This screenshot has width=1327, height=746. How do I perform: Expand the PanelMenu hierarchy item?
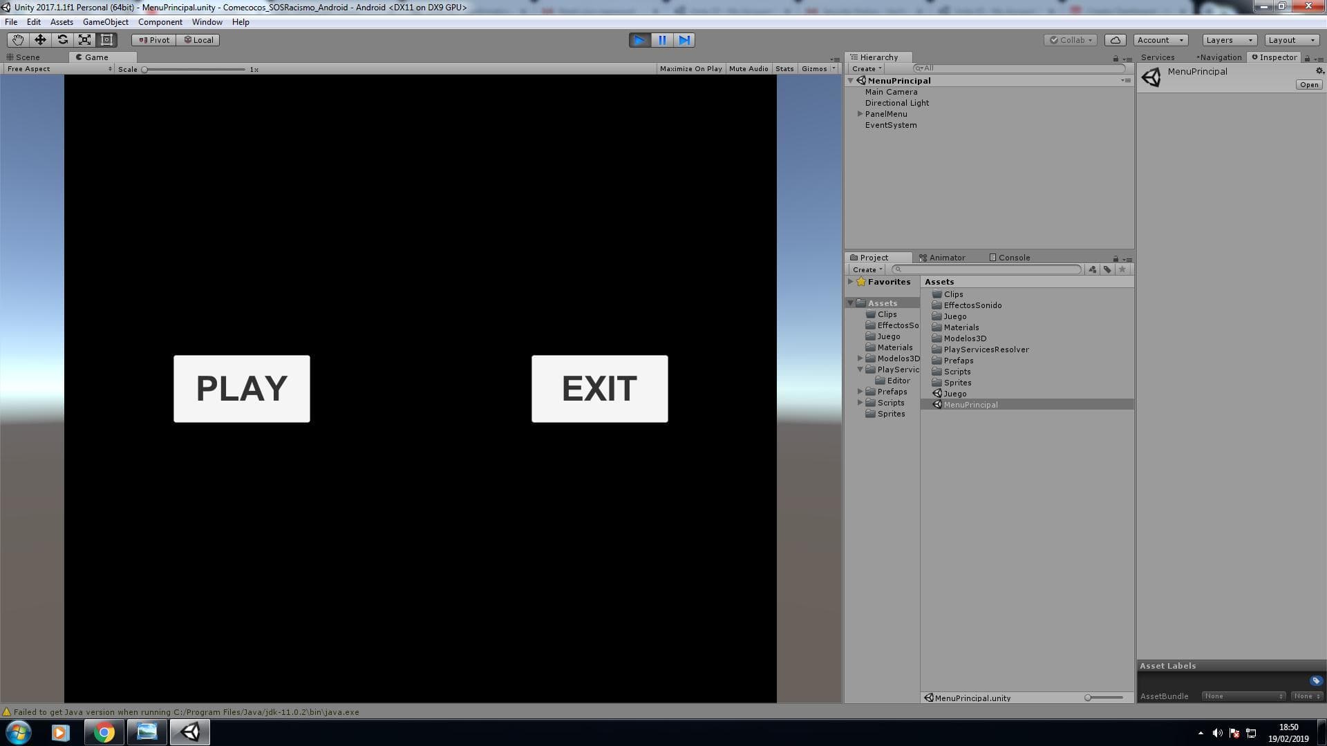(860, 114)
